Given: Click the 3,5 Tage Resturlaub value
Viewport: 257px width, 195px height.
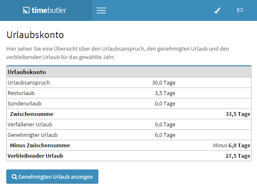Looking at the screenshot, I should coord(165,93).
